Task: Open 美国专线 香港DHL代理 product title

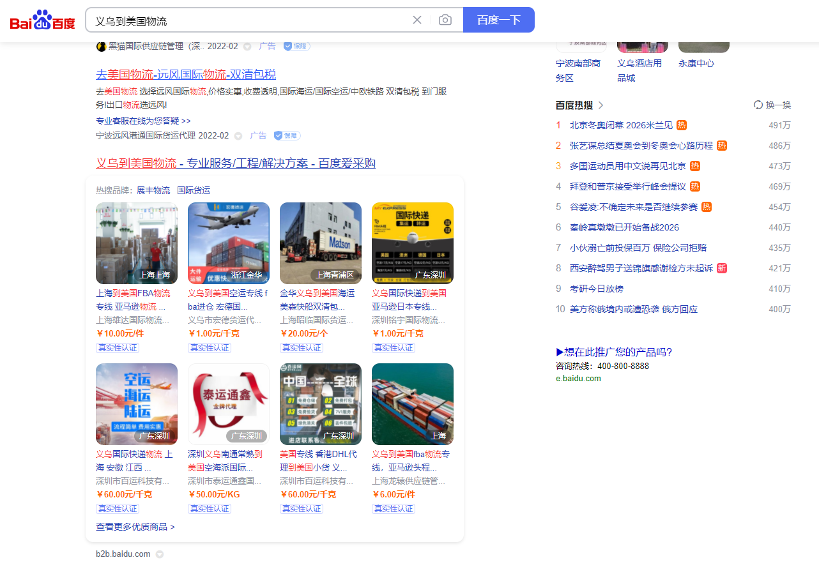Action: pos(318,461)
